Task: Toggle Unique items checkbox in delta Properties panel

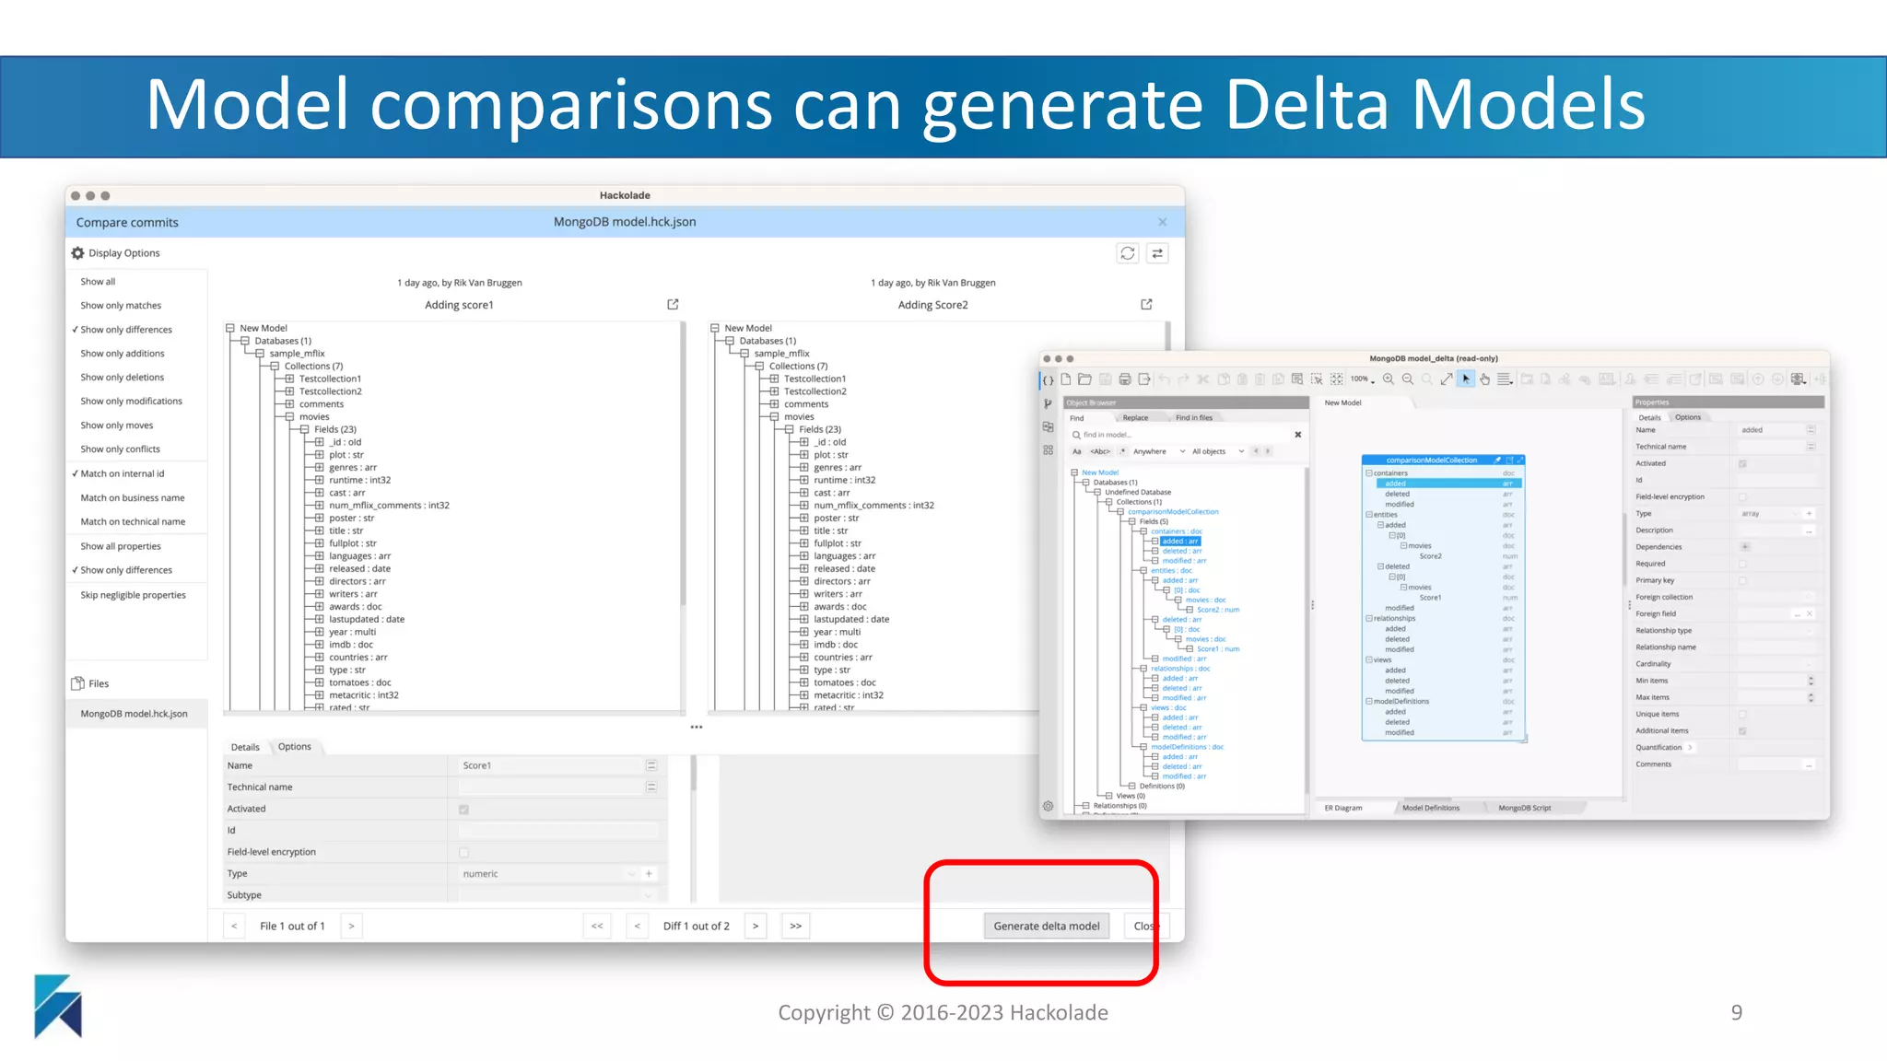Action: point(1742,715)
